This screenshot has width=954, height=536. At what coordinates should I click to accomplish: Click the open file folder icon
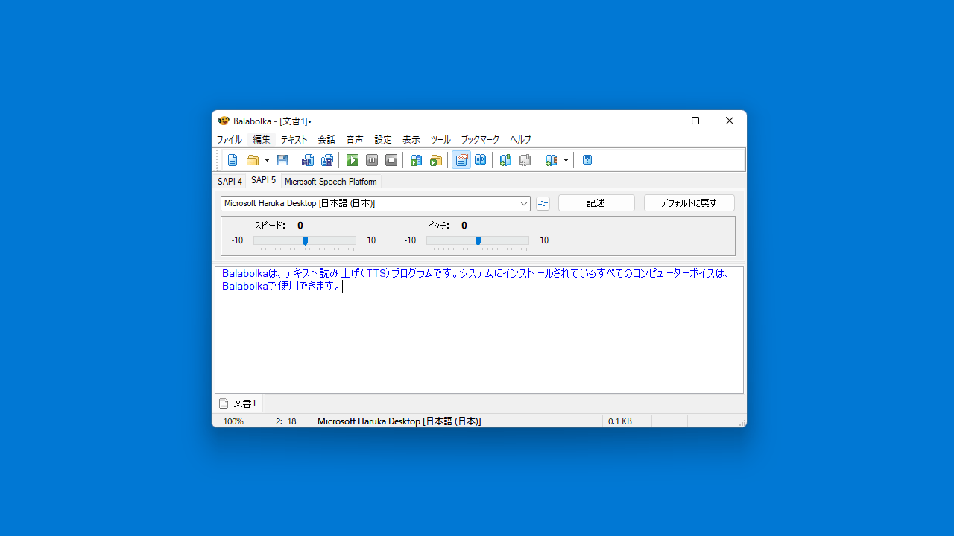coord(253,160)
